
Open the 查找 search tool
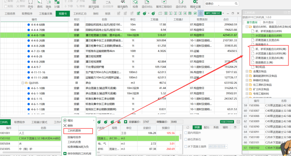tap(40, 4)
